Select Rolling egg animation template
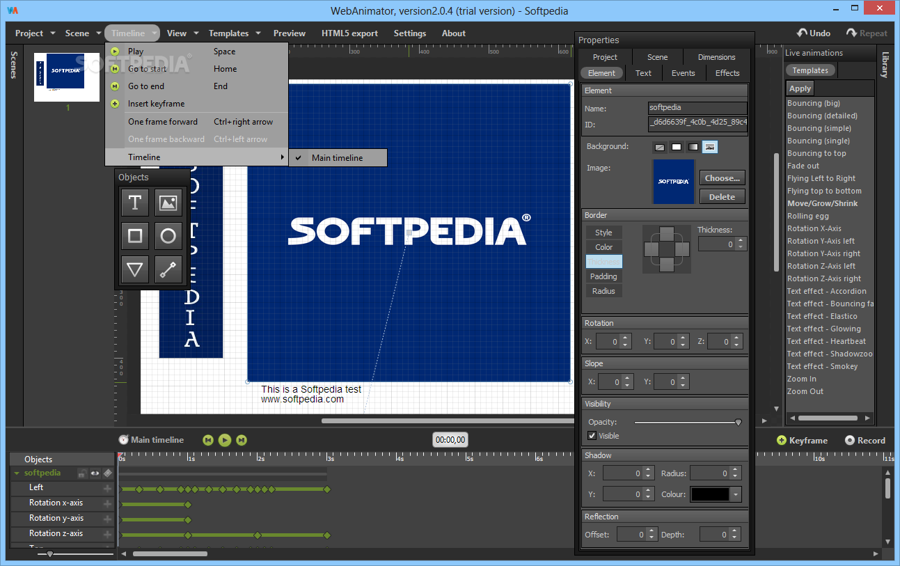 point(807,216)
